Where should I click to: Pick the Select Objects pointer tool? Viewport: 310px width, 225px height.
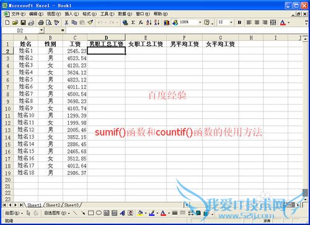[29, 213]
